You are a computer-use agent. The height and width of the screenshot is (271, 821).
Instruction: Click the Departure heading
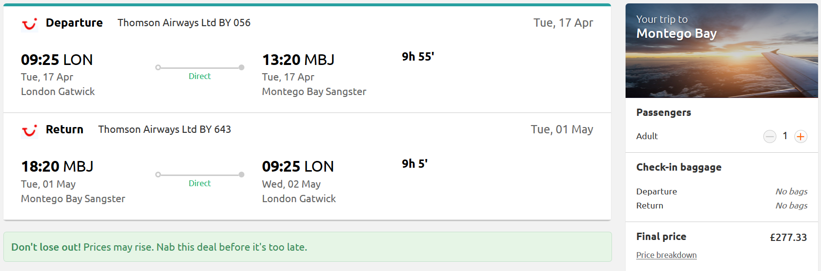[x=74, y=23]
